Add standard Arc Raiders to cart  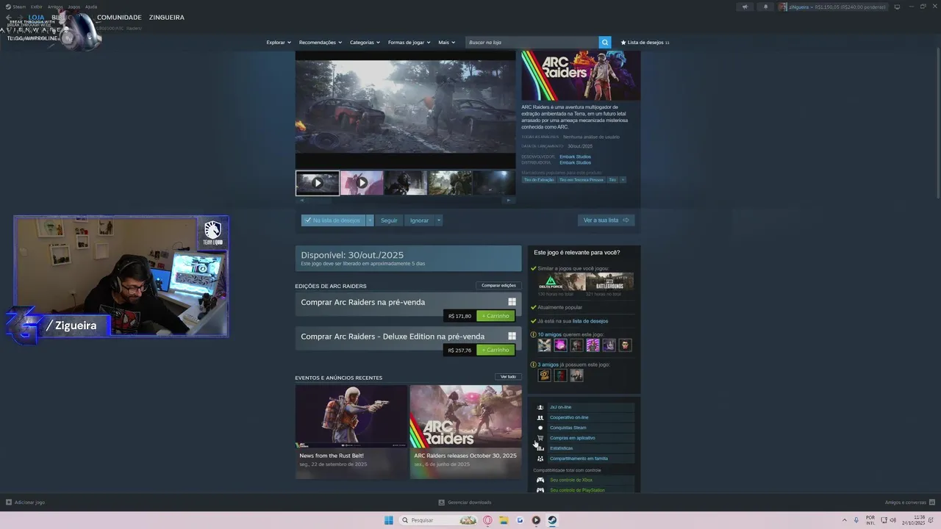click(x=495, y=316)
